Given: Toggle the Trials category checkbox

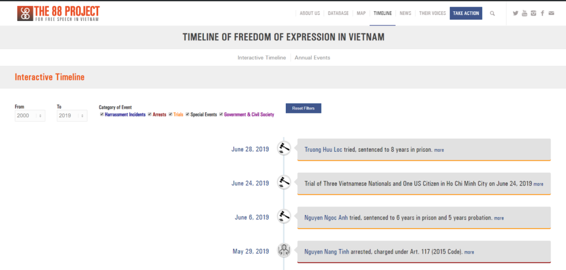Looking at the screenshot, I should pyautogui.click(x=171, y=114).
